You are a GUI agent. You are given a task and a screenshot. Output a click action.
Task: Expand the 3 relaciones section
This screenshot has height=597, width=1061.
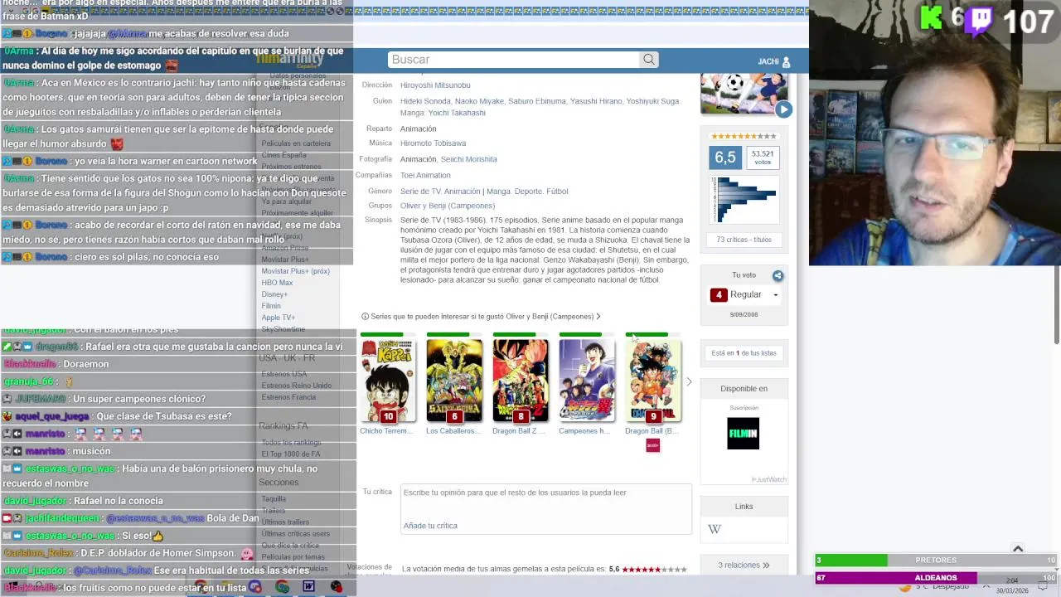pos(744,565)
